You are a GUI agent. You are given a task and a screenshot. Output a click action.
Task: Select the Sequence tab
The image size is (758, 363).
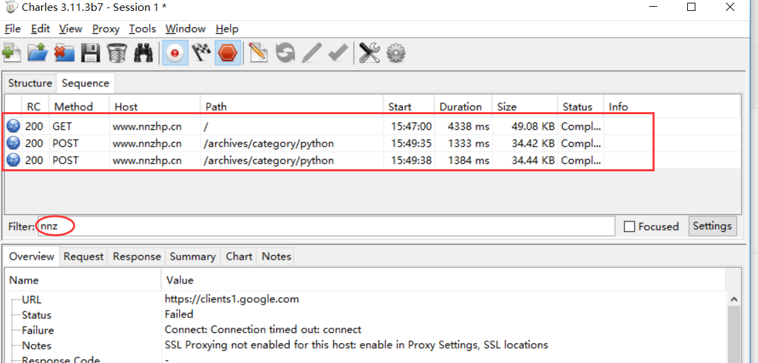86,83
